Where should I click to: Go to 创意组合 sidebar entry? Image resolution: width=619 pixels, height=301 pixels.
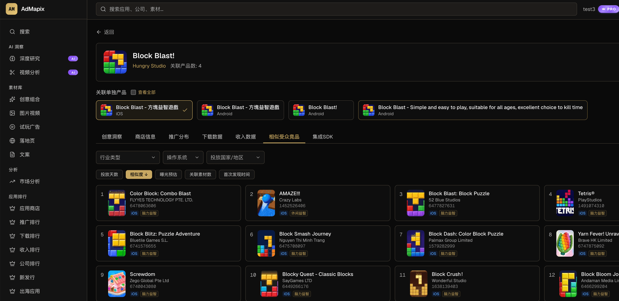[43, 99]
